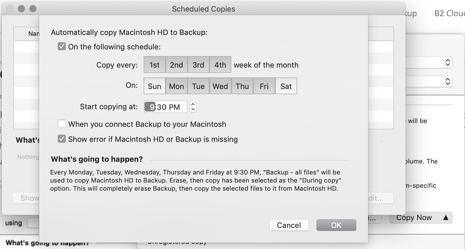Click the start time stepper arrows

click(x=193, y=107)
